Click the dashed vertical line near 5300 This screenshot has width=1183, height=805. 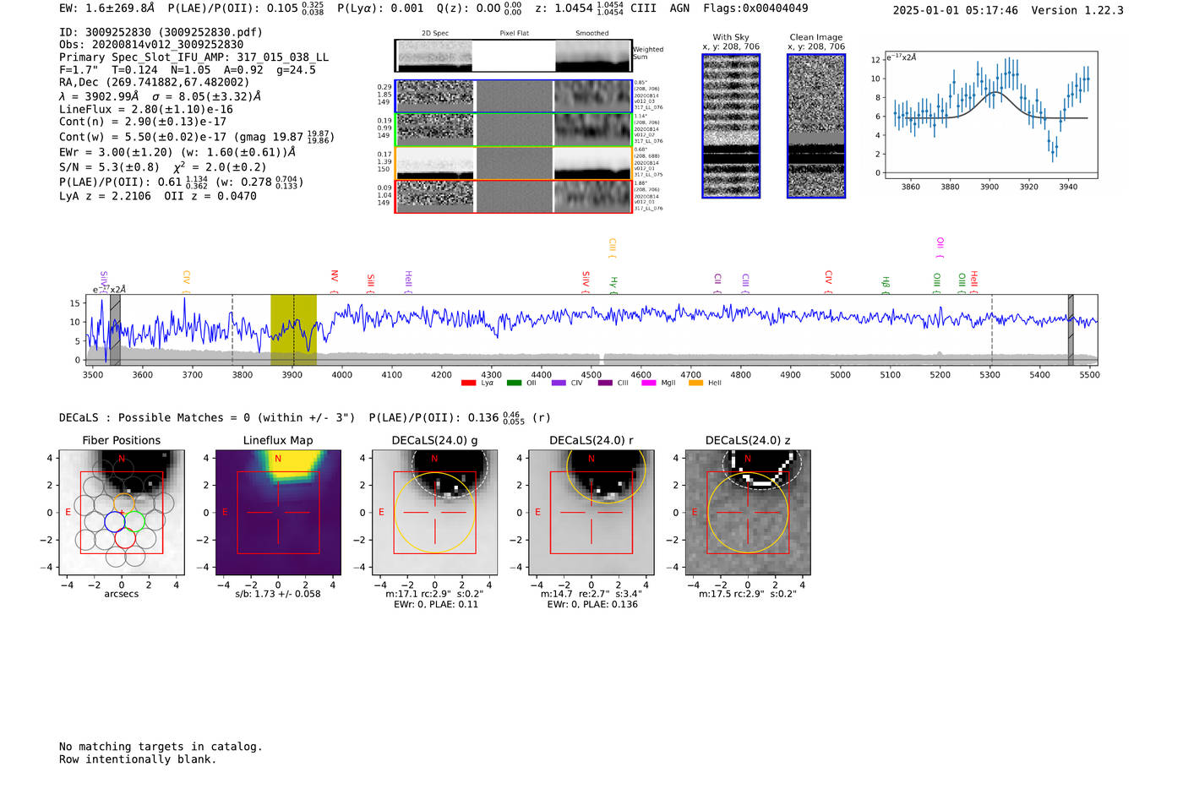point(991,330)
